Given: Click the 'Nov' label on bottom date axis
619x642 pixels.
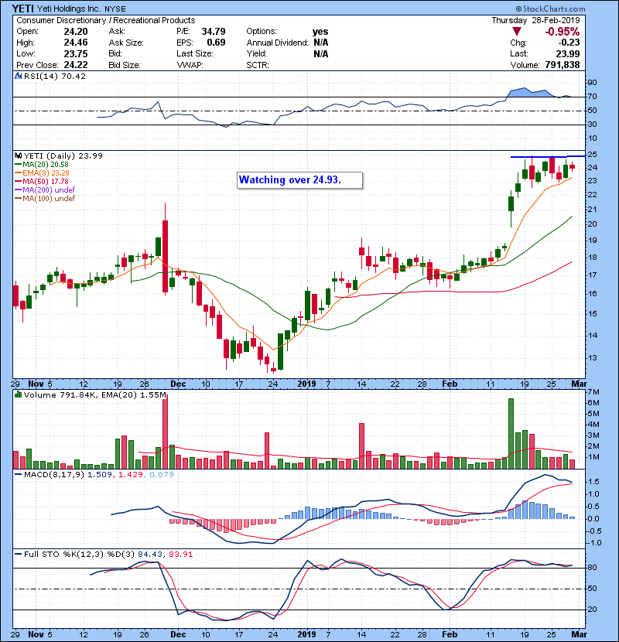Looking at the screenshot, I should point(36,634).
